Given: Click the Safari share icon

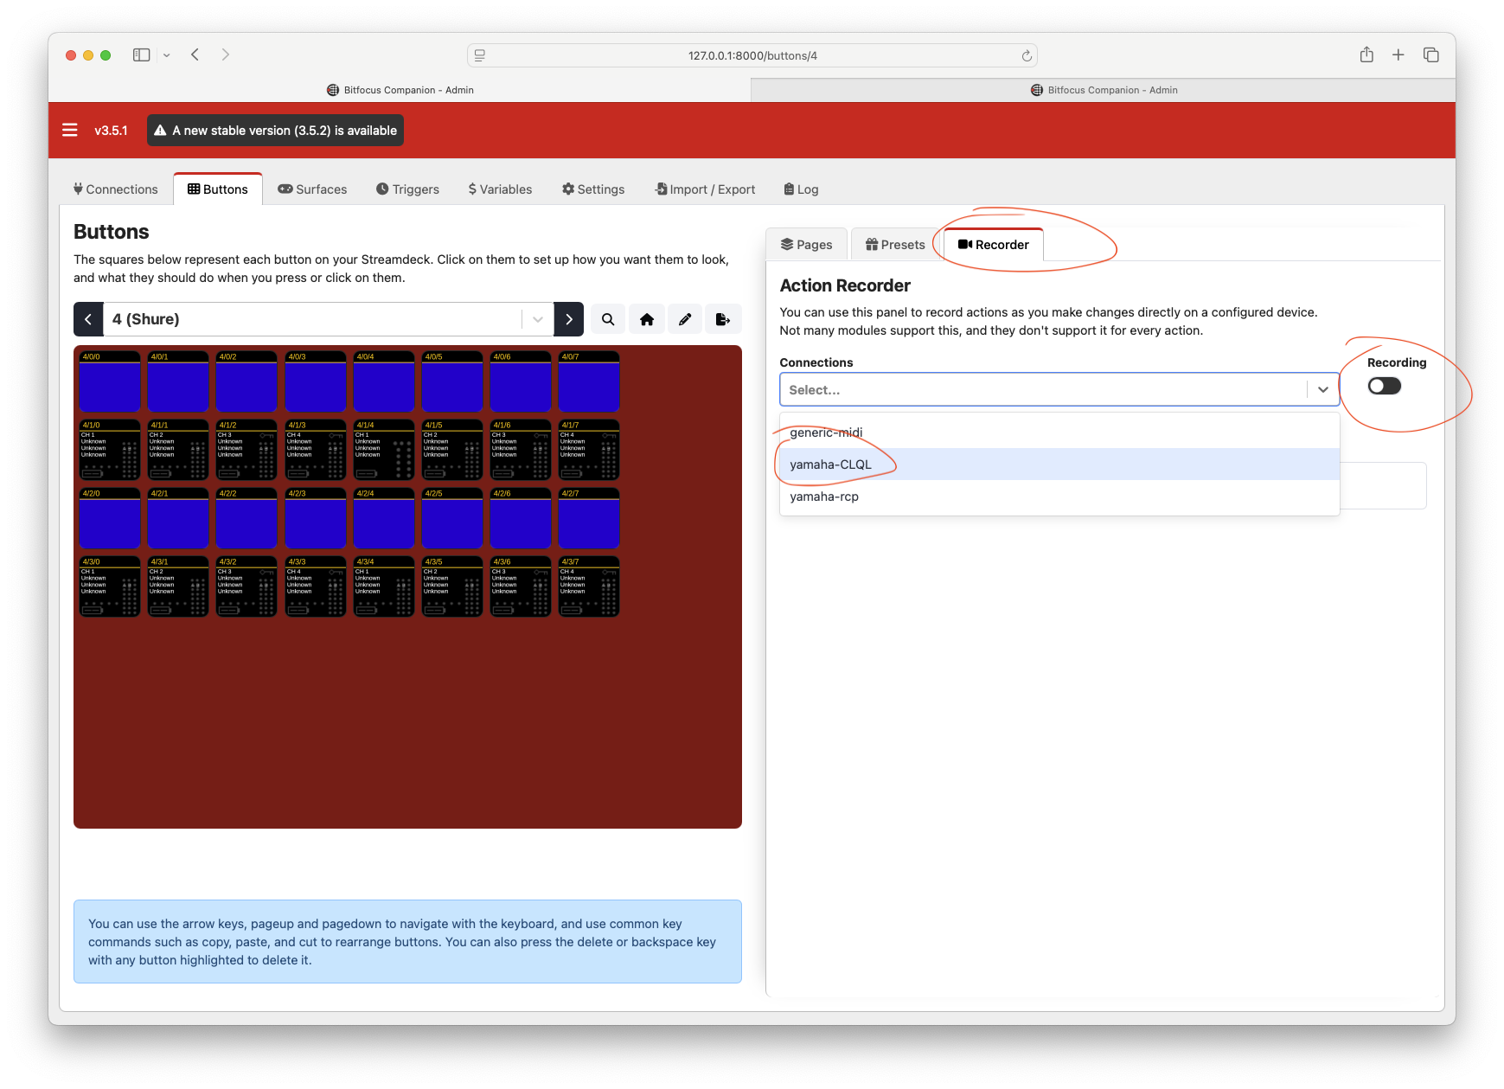Looking at the screenshot, I should (1366, 54).
